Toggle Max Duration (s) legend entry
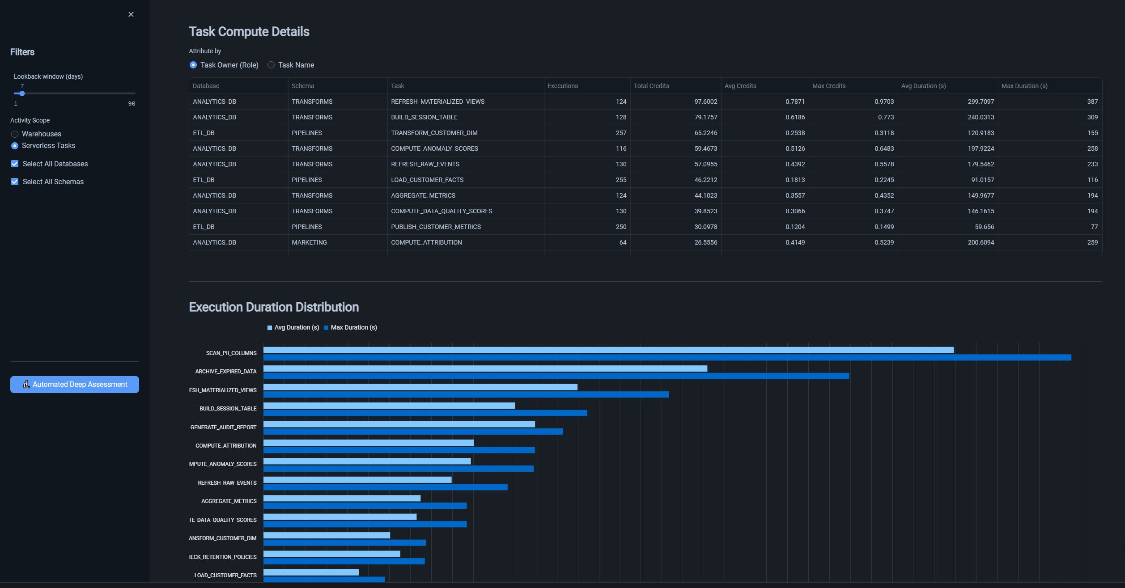Image resolution: width=1125 pixels, height=588 pixels. point(350,328)
